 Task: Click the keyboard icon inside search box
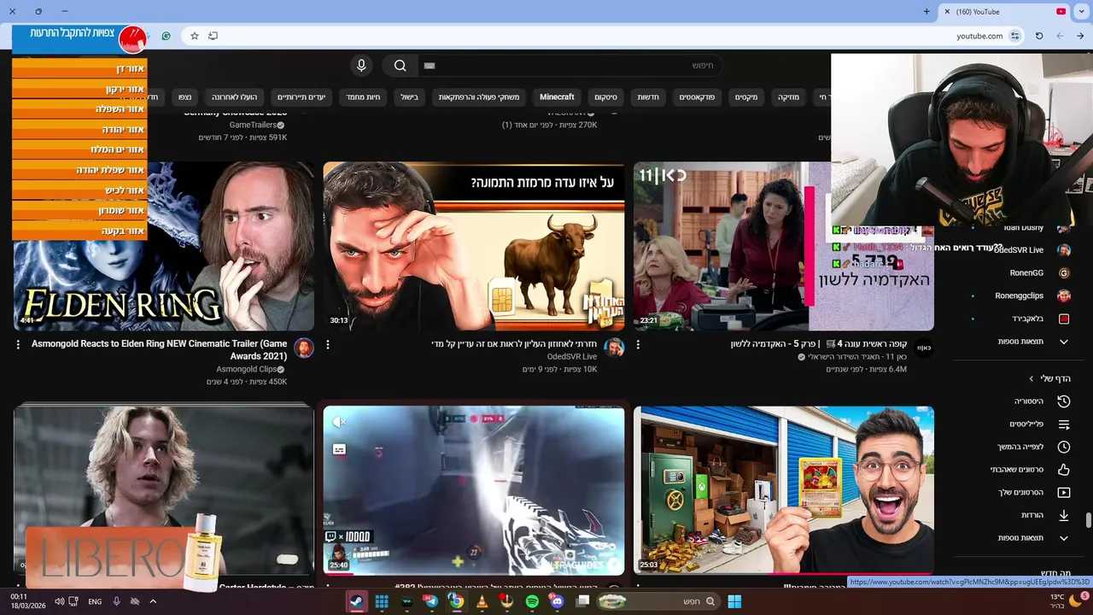(430, 66)
